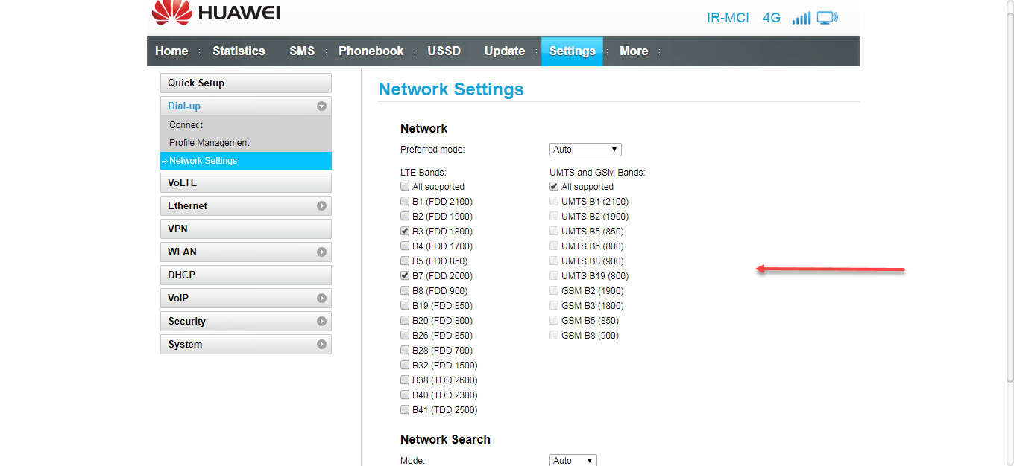Open the VPN sidebar item
Viewport: 1014px width, 466px height.
pos(246,229)
